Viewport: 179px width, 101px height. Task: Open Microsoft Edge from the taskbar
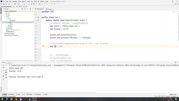tap(7, 99)
